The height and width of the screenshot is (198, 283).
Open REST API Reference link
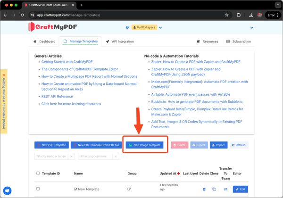click(x=57, y=96)
